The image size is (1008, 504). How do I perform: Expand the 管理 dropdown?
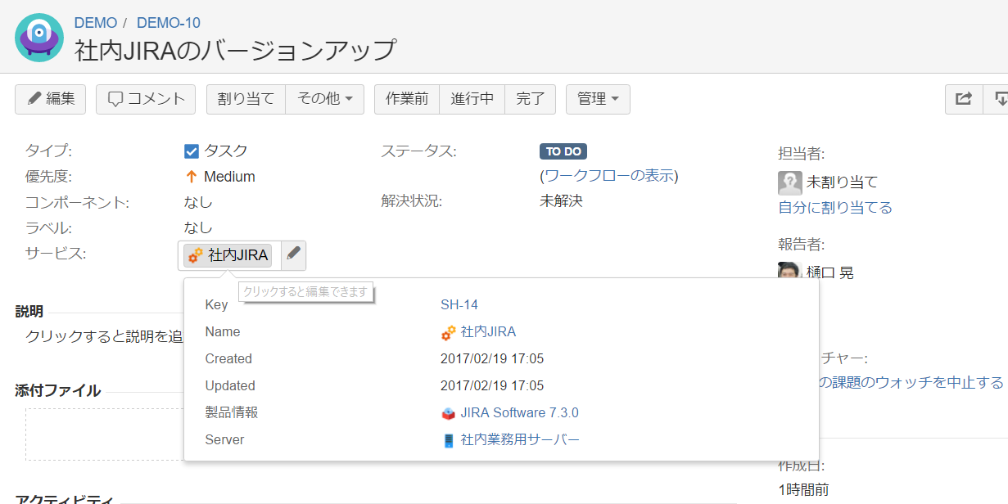point(598,99)
